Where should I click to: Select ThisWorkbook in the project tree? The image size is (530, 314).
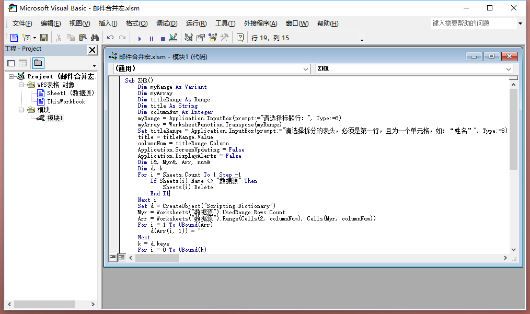click(66, 101)
